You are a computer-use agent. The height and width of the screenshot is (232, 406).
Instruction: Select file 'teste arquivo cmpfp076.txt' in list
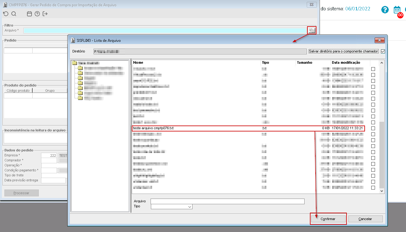[x=153, y=128]
